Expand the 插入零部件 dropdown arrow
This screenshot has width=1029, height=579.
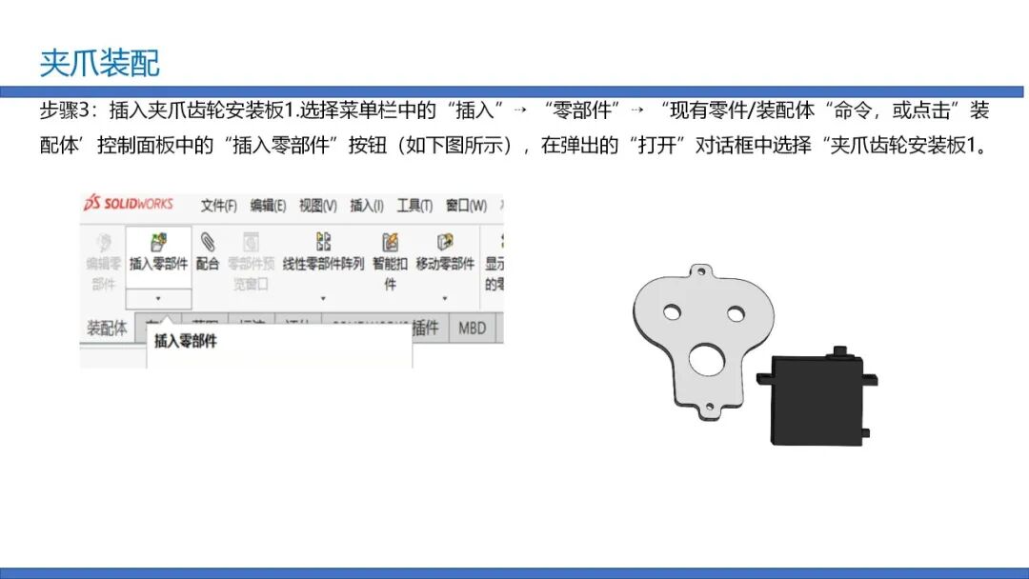[x=158, y=298]
